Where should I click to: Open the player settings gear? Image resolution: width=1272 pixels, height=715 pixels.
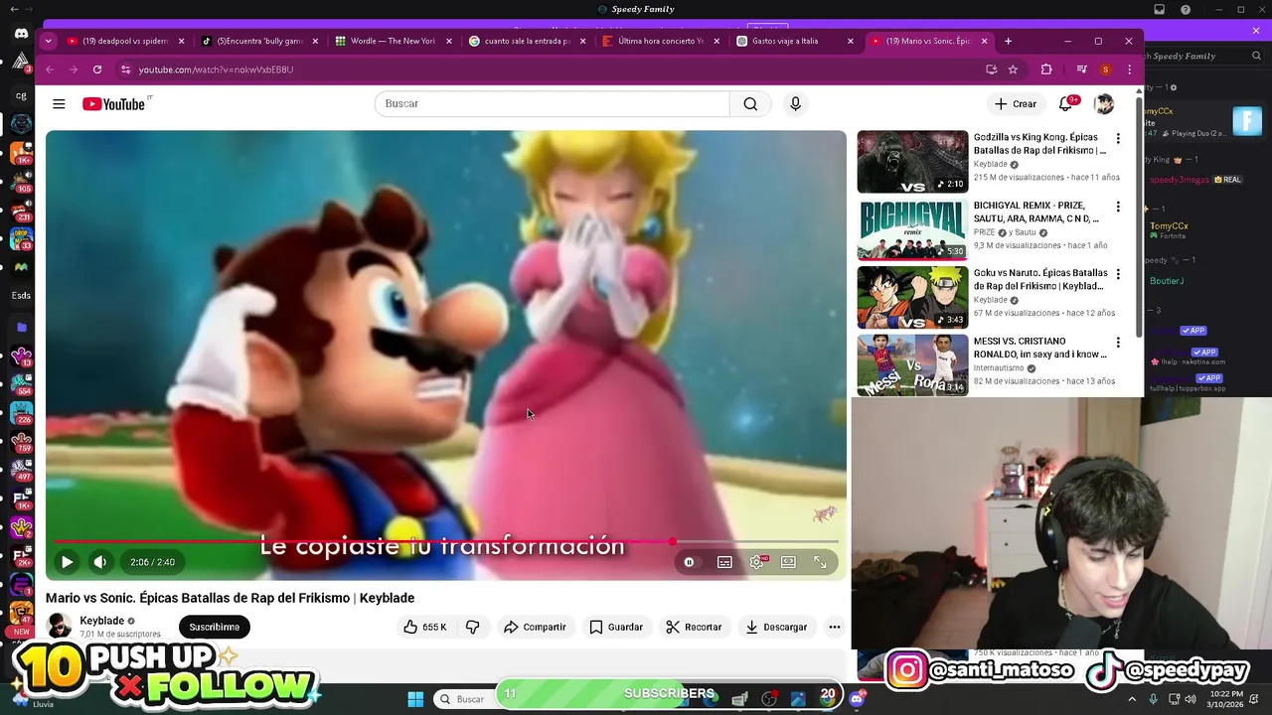[x=756, y=562]
